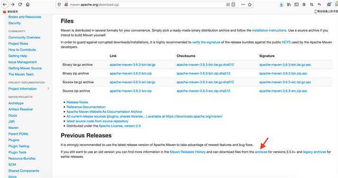Viewport: 338px width, 178px height.
Task: Open tracking protection shield icon
Action: [x=60, y=5]
